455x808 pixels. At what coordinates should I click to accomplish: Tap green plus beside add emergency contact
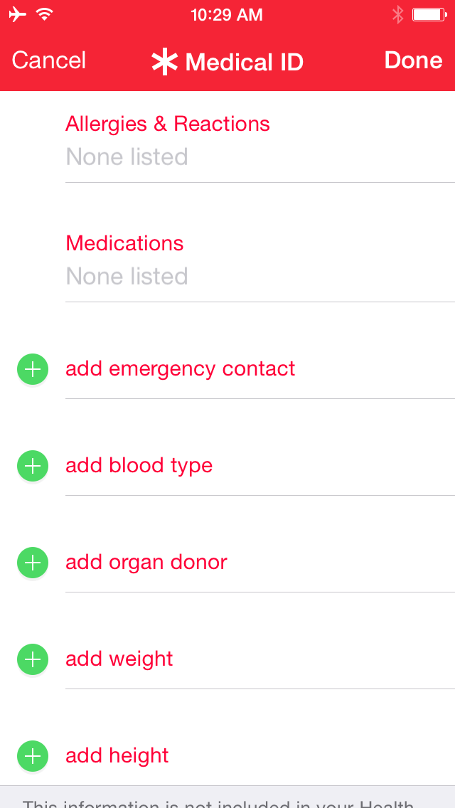click(33, 369)
